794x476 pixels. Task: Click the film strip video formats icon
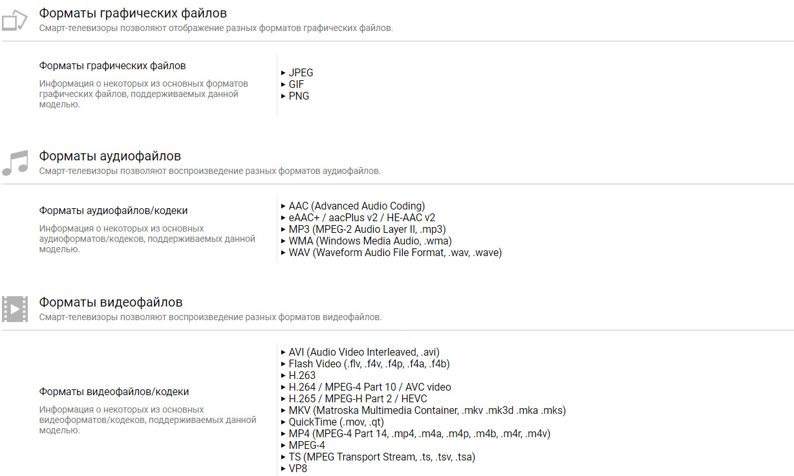14,309
